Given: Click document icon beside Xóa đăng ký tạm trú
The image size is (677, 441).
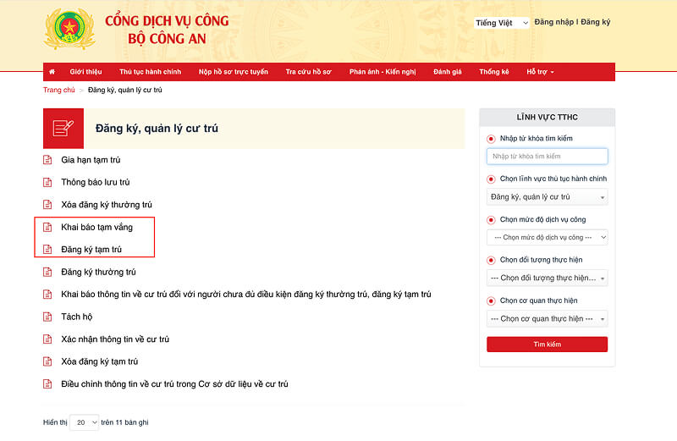Looking at the screenshot, I should coord(48,361).
